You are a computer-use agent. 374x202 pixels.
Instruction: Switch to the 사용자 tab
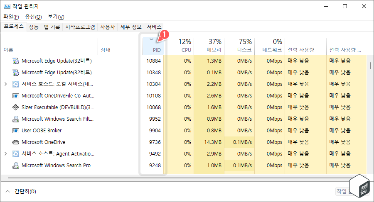click(108, 27)
